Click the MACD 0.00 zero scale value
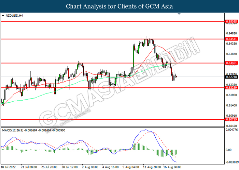Viewport: 239px width, 170px height. tap(228, 150)
